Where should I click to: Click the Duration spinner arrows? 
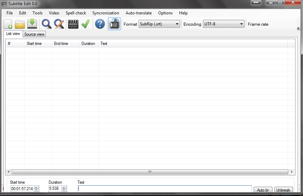tap(64, 189)
